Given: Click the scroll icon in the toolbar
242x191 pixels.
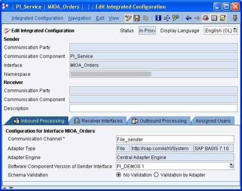Looking at the screenshot, I should click(222, 18).
